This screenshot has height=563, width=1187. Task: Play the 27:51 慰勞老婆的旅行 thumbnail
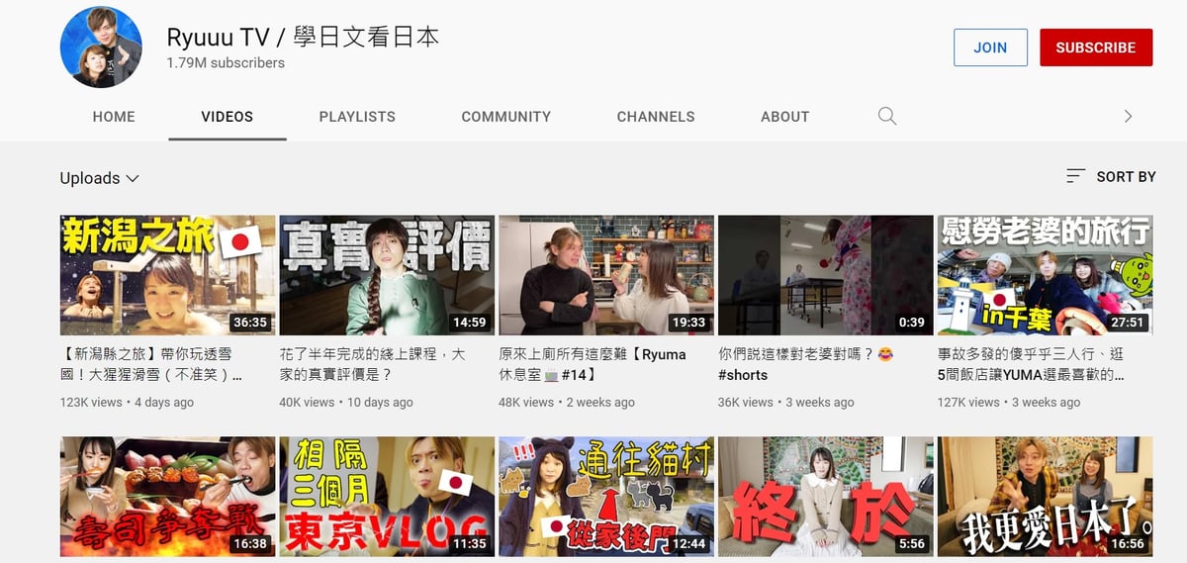tap(1045, 276)
